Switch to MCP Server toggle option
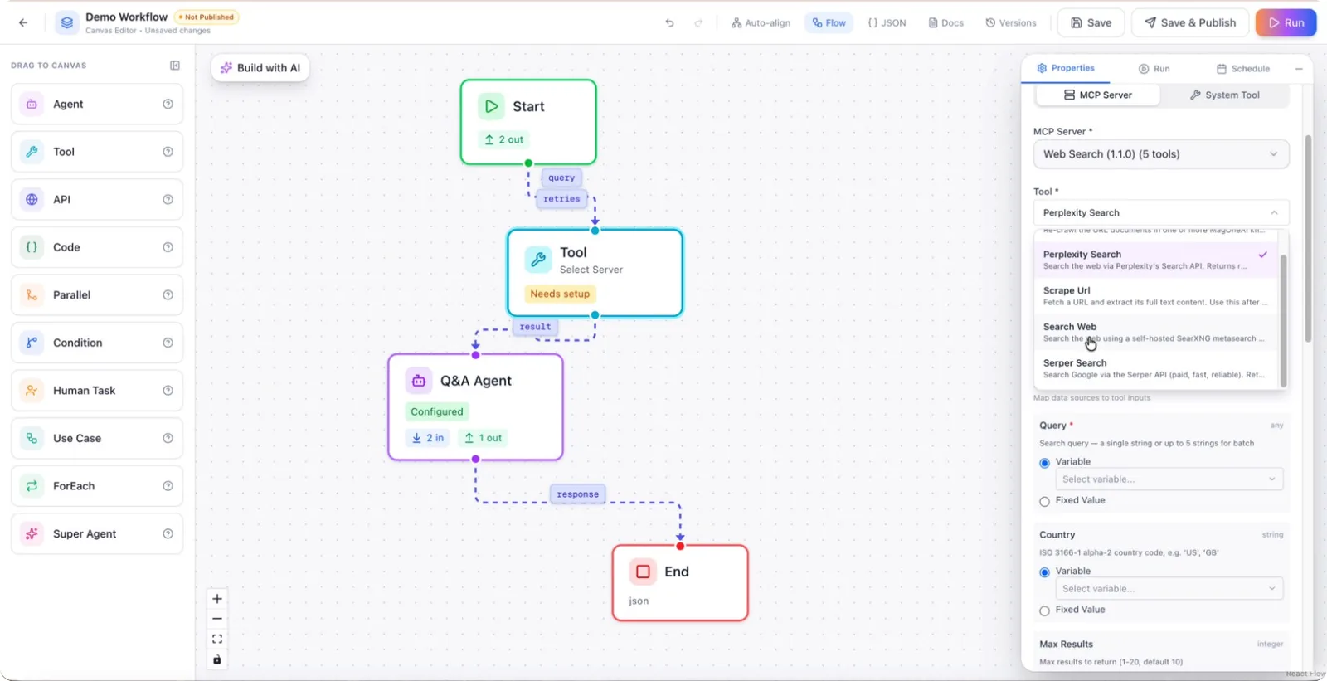This screenshot has width=1327, height=681. [x=1098, y=95]
